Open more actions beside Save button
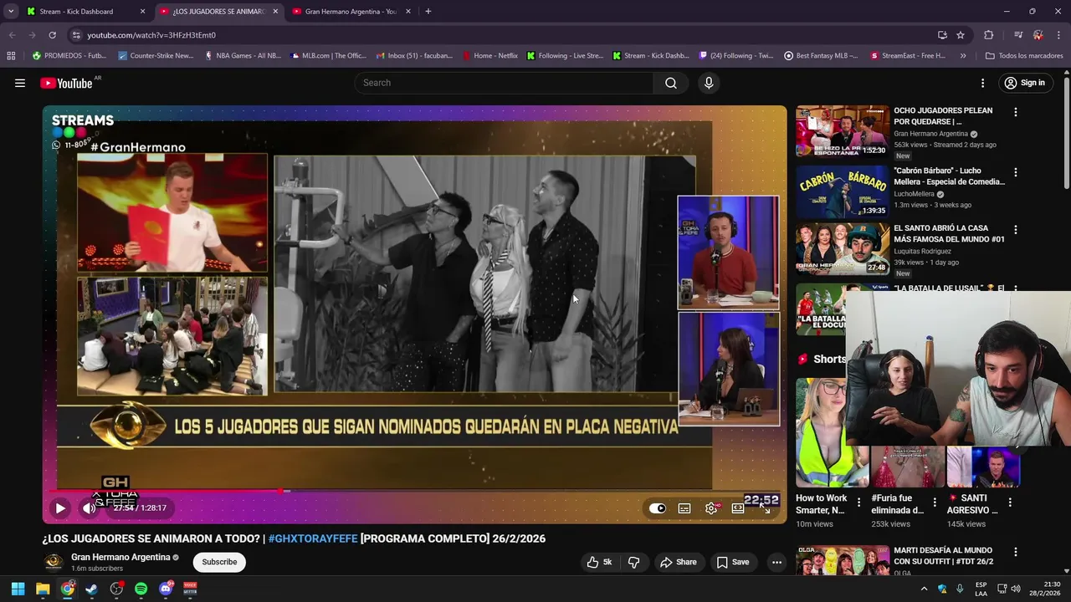The width and height of the screenshot is (1071, 602). click(x=776, y=562)
